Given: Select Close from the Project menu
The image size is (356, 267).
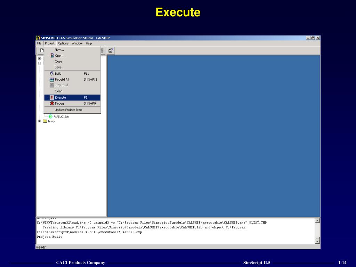Looking at the screenshot, I should [x=72, y=62].
